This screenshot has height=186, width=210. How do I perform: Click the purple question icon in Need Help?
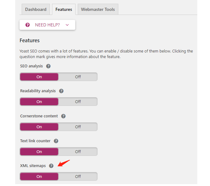tap(28, 25)
